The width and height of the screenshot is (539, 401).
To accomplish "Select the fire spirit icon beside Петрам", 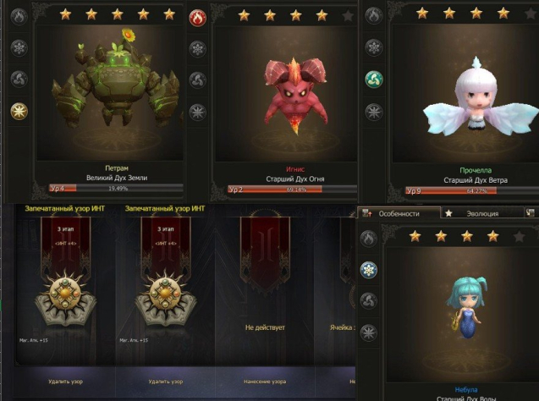I will pyautogui.click(x=19, y=16).
